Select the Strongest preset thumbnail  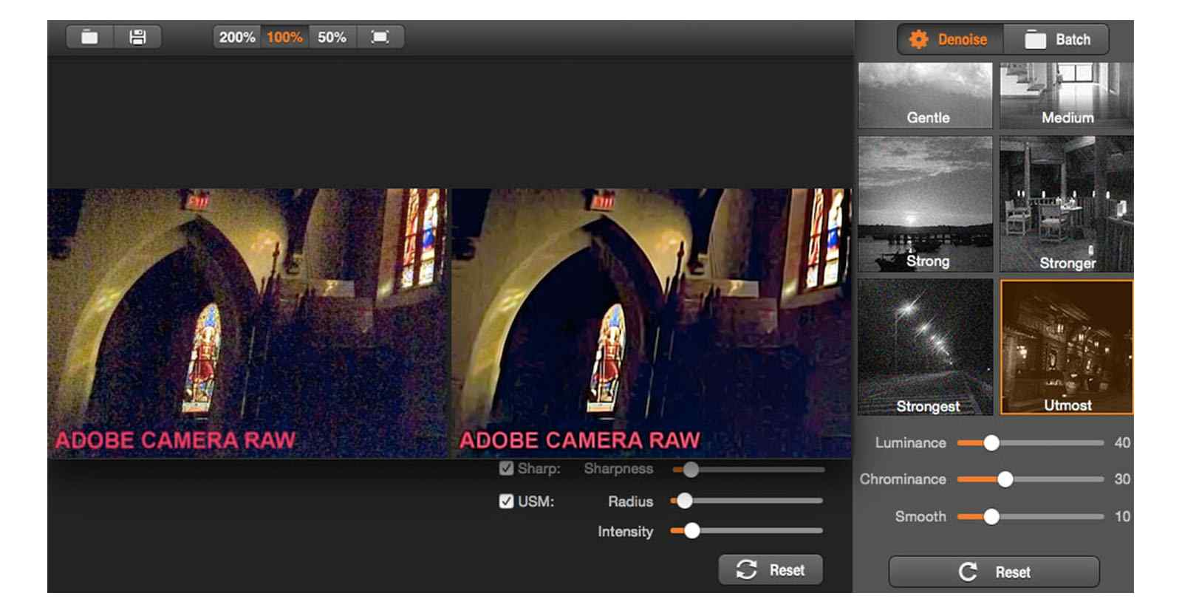[x=925, y=346]
